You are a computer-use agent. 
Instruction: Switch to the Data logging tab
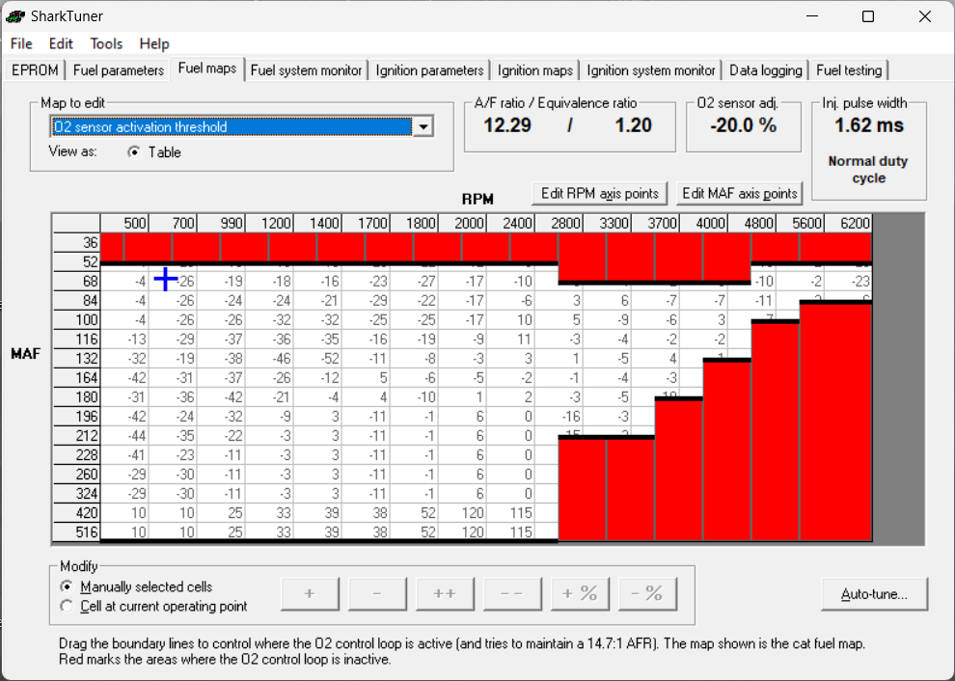[x=766, y=70]
